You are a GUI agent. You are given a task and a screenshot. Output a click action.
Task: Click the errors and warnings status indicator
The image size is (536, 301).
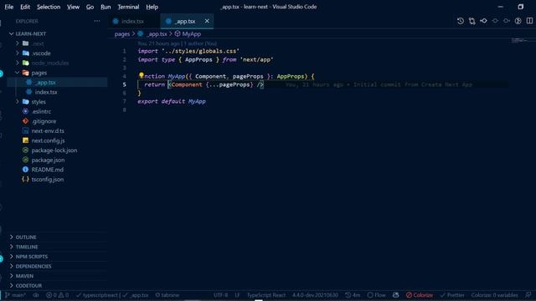click(57, 295)
